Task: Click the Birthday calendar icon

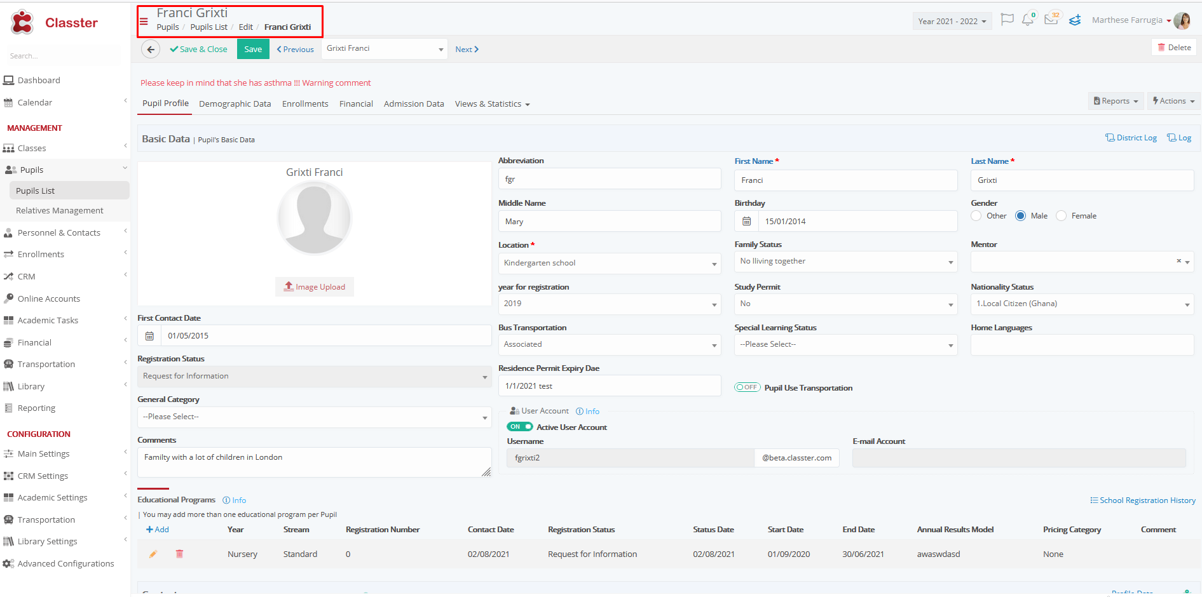Action: 747,221
